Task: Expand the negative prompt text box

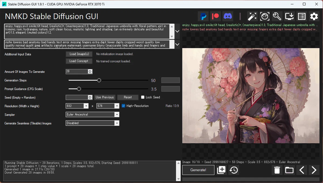Action: point(177,44)
